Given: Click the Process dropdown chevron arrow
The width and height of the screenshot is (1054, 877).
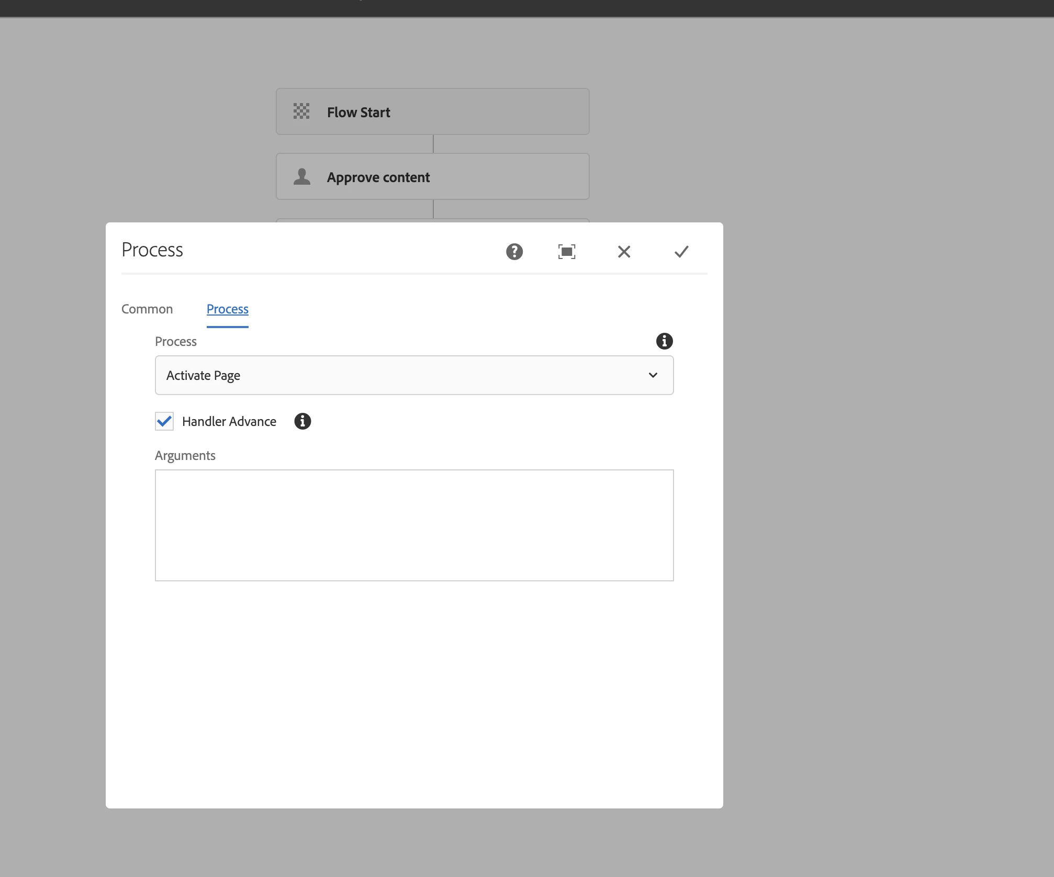Looking at the screenshot, I should click(x=653, y=375).
